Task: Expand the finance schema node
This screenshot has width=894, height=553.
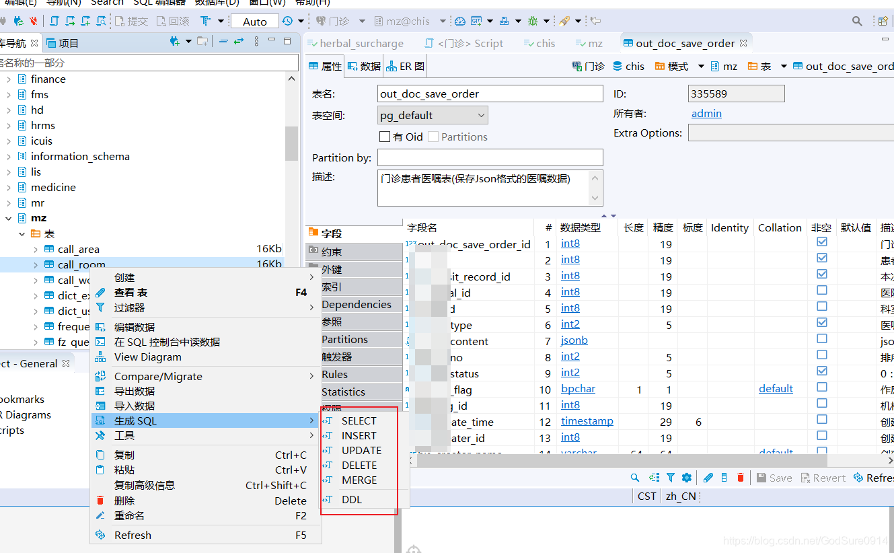Action: click(x=9, y=79)
